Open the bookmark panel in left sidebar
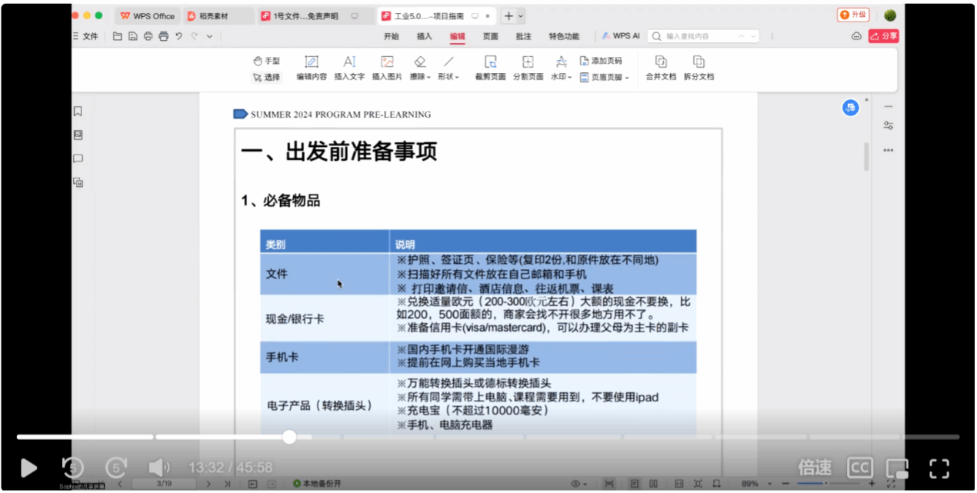 pos(78,112)
